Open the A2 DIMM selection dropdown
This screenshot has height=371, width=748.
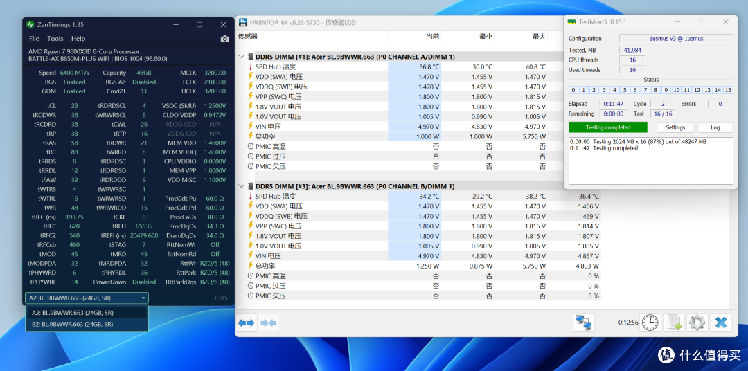click(x=87, y=298)
